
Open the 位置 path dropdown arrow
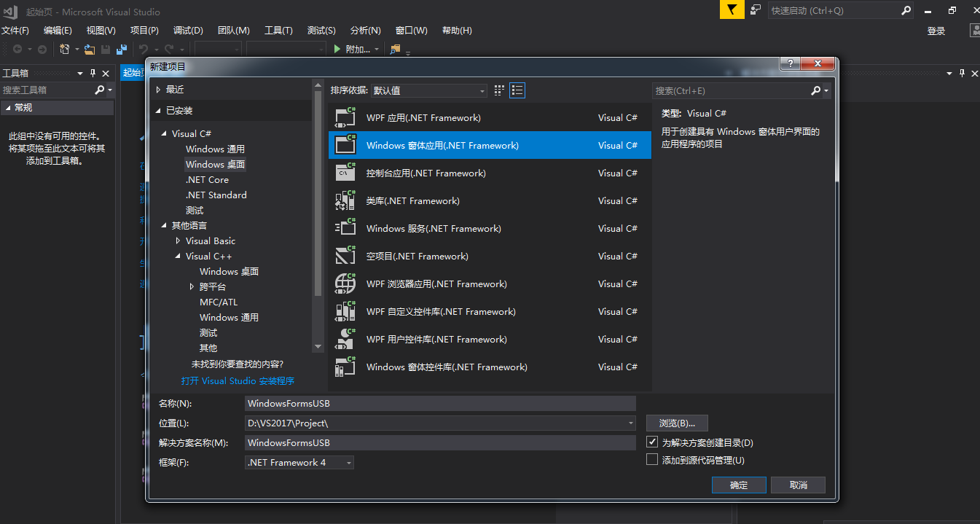point(631,423)
